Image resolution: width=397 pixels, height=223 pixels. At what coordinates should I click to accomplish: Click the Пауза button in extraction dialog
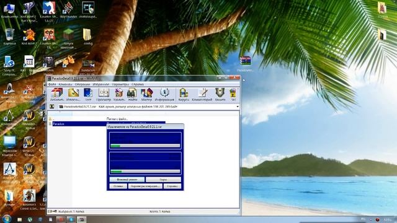tap(163, 180)
